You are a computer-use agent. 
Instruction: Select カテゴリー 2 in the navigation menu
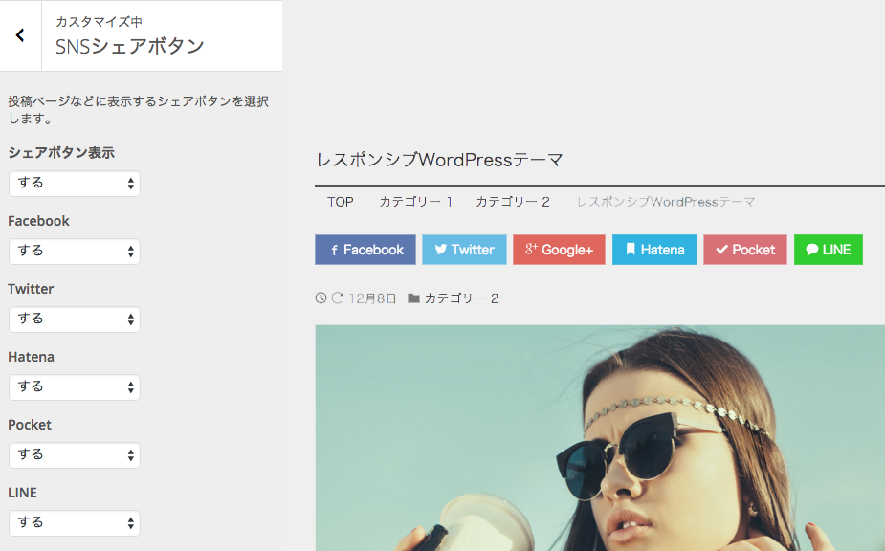[x=513, y=202]
